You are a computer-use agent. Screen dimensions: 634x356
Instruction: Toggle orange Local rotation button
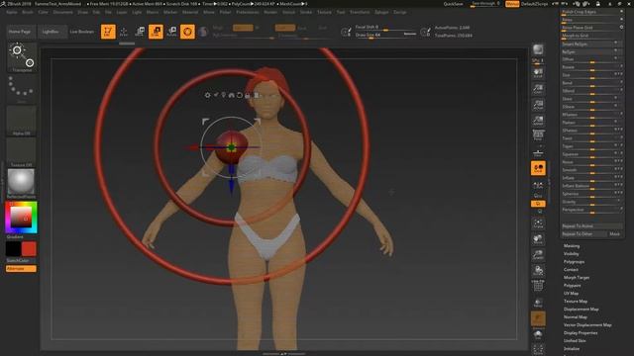pyautogui.click(x=538, y=168)
